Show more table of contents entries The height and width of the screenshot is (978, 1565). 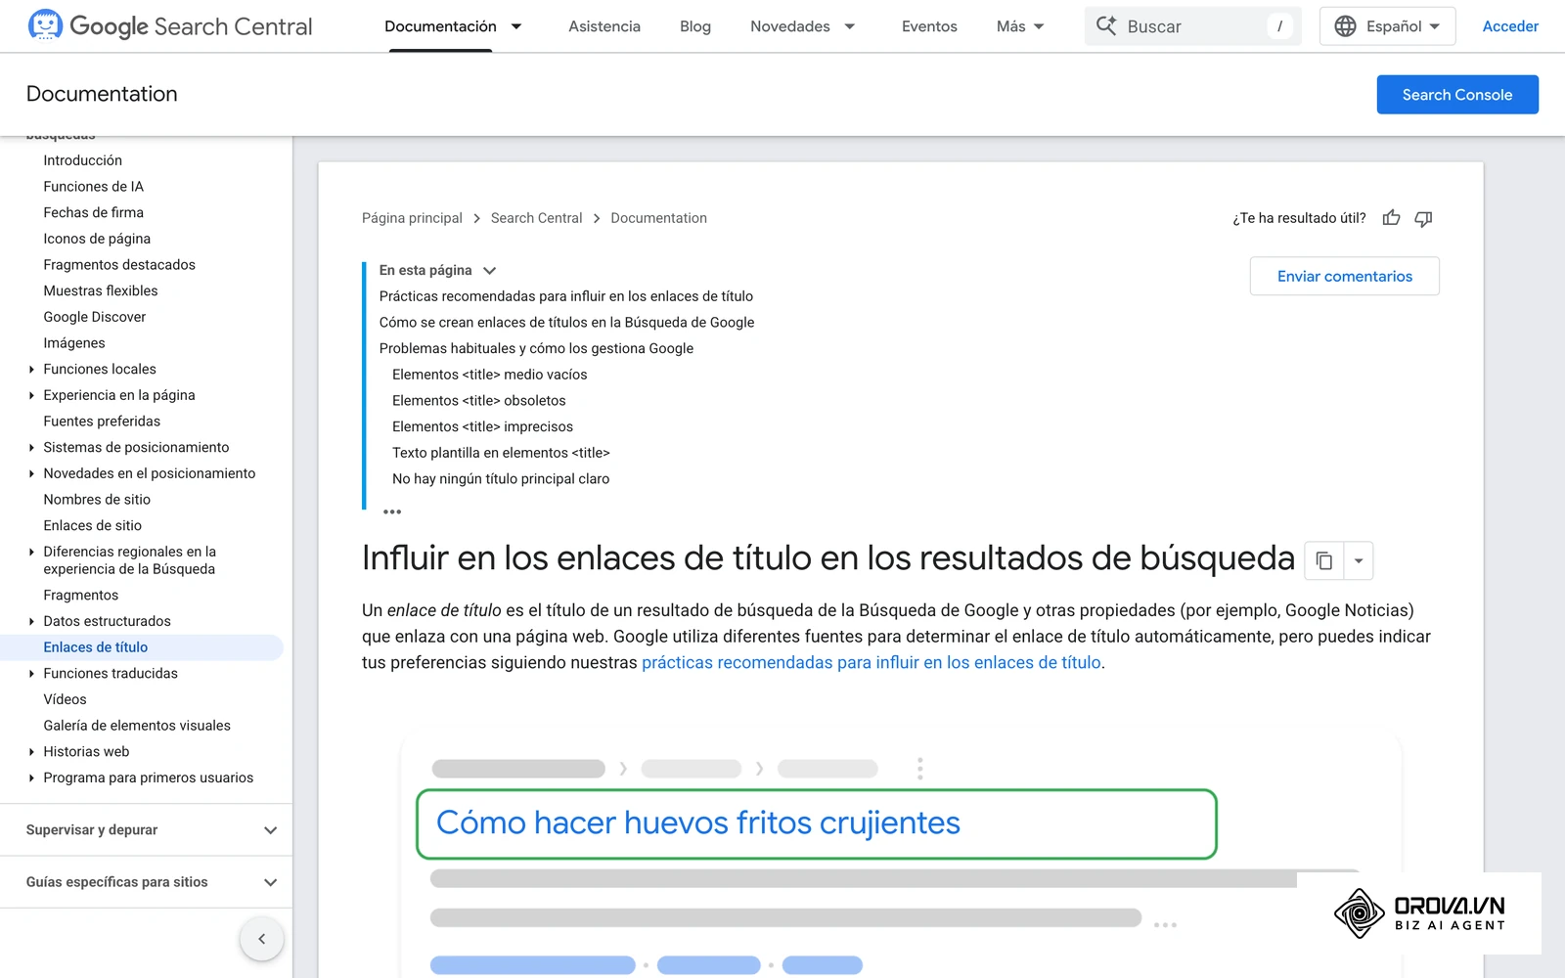click(392, 511)
